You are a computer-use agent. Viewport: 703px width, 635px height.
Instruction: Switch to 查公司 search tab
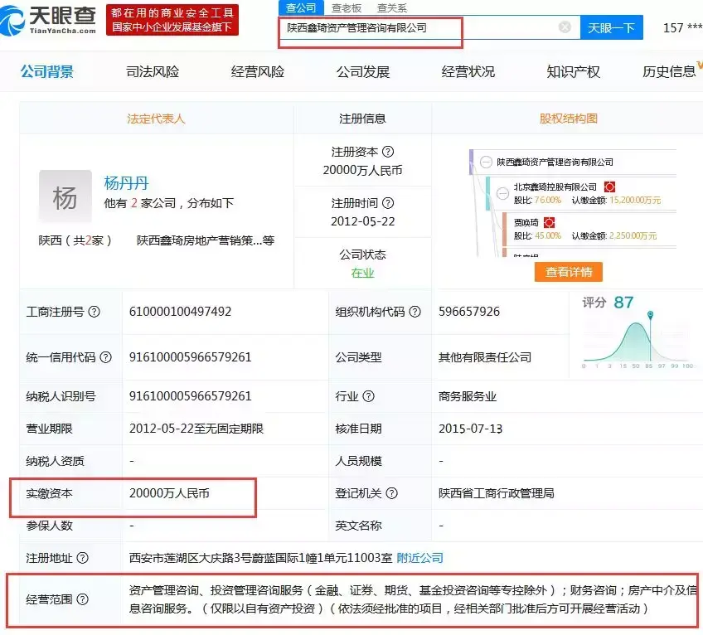(x=300, y=7)
